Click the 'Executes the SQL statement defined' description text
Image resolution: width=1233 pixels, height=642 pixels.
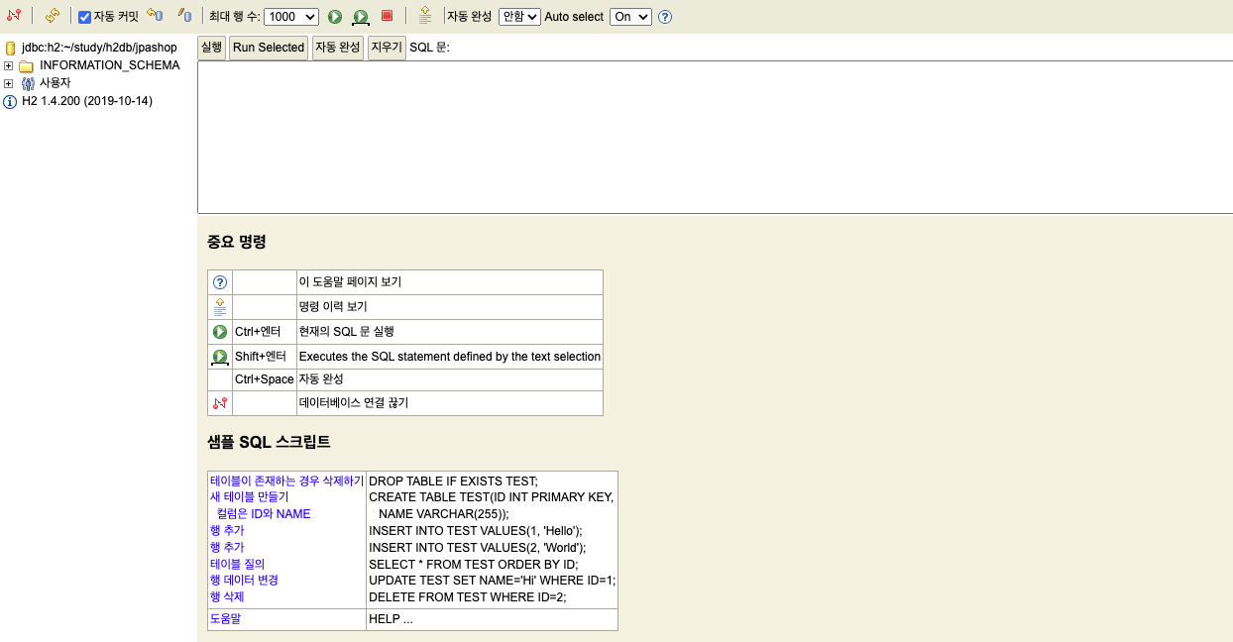[450, 357]
